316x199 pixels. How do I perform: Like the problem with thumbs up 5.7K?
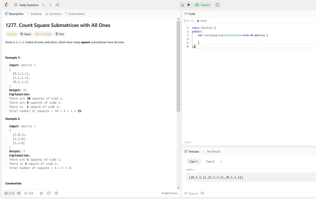[x=10, y=193]
